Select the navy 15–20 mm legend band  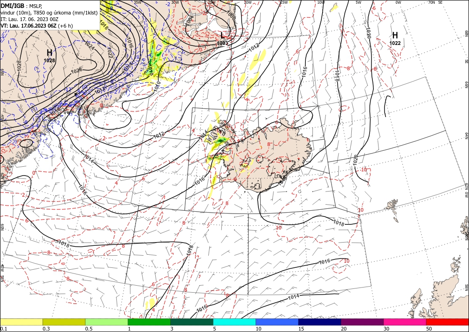click(320, 322)
